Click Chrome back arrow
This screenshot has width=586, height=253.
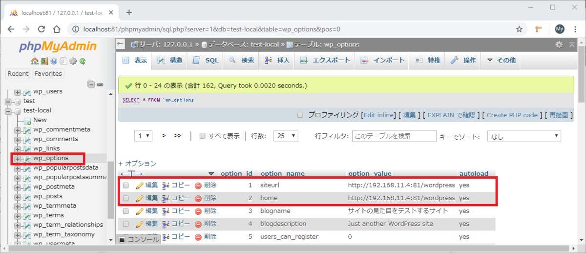point(11,29)
